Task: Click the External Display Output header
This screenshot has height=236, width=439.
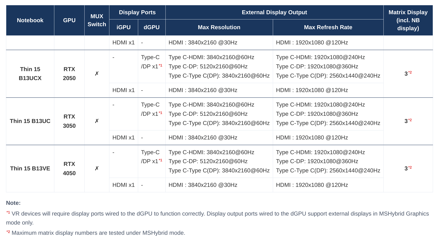Action: (x=274, y=12)
